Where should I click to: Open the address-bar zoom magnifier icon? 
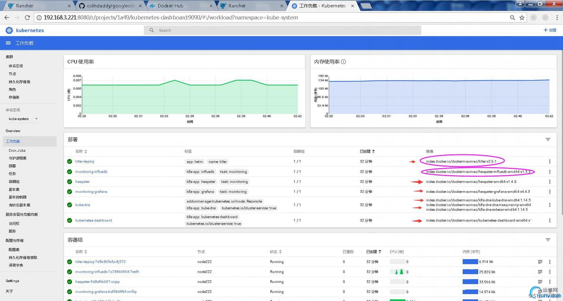[512, 18]
